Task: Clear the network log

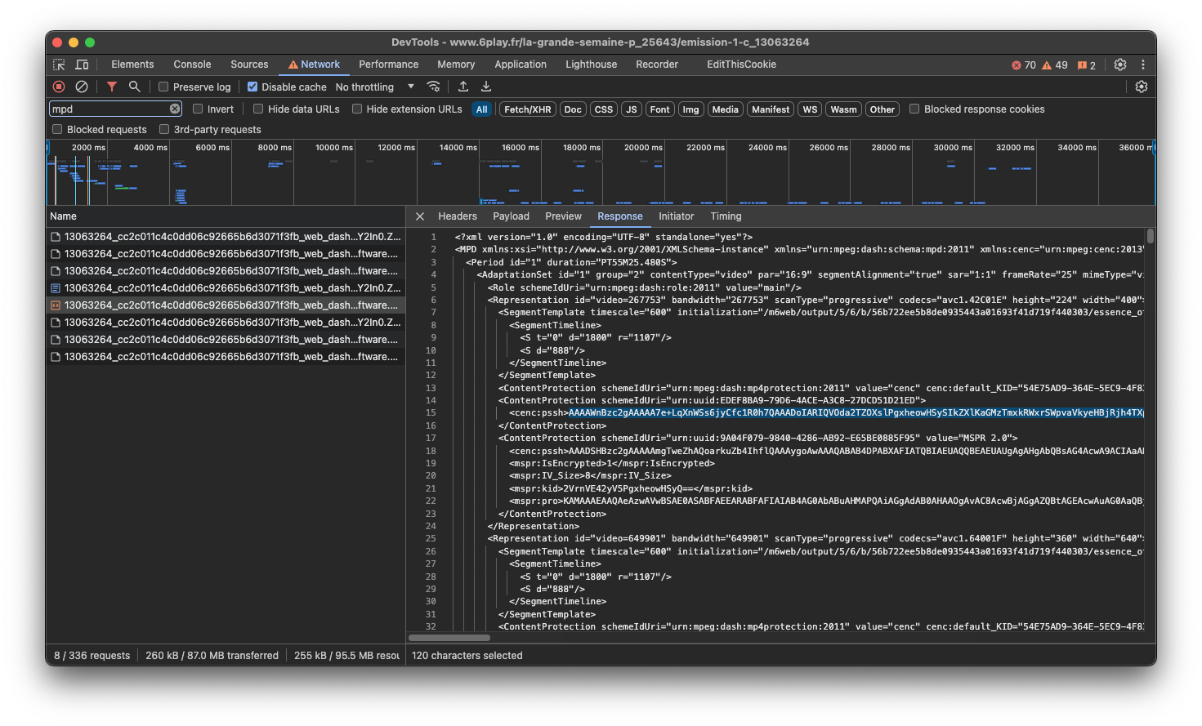Action: (82, 87)
